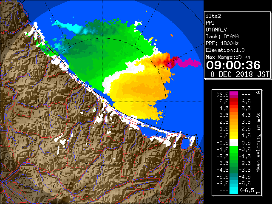272x204 pixels.
Task: Click the 09:00:36 timestamp
Action: (233, 65)
